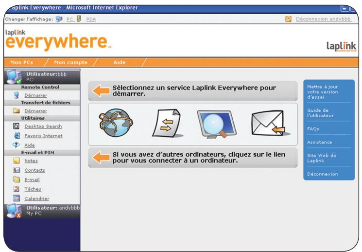Viewport: 362px width, 252px height.
Task: Start Transfert de fichiers via Démarrer link
Action: pyautogui.click(x=36, y=111)
